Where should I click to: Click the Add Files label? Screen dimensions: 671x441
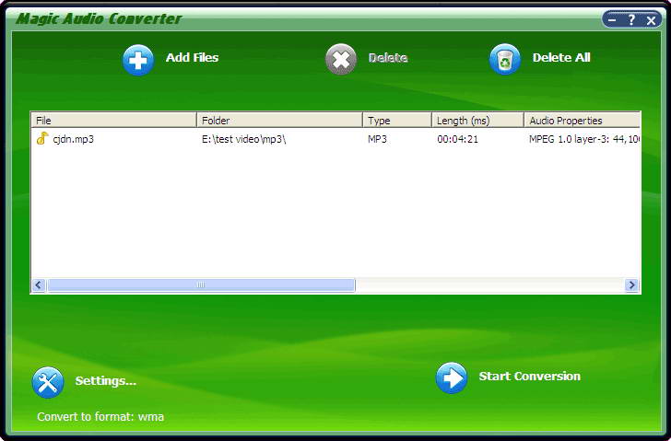[192, 58]
